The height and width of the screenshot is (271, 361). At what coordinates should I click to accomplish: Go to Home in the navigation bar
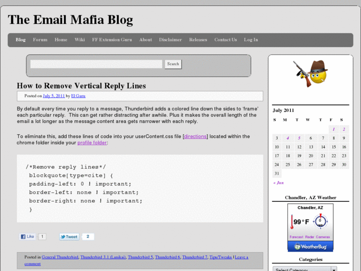(61, 40)
